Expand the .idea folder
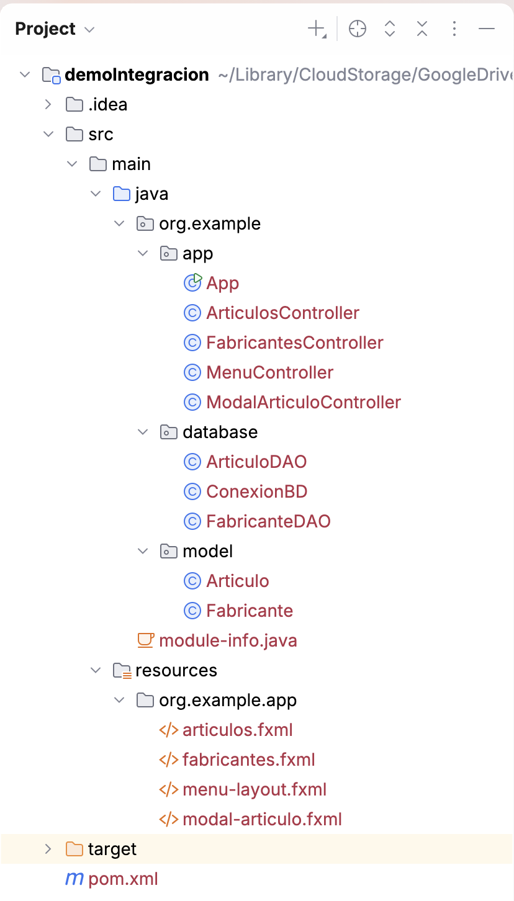 coord(48,104)
